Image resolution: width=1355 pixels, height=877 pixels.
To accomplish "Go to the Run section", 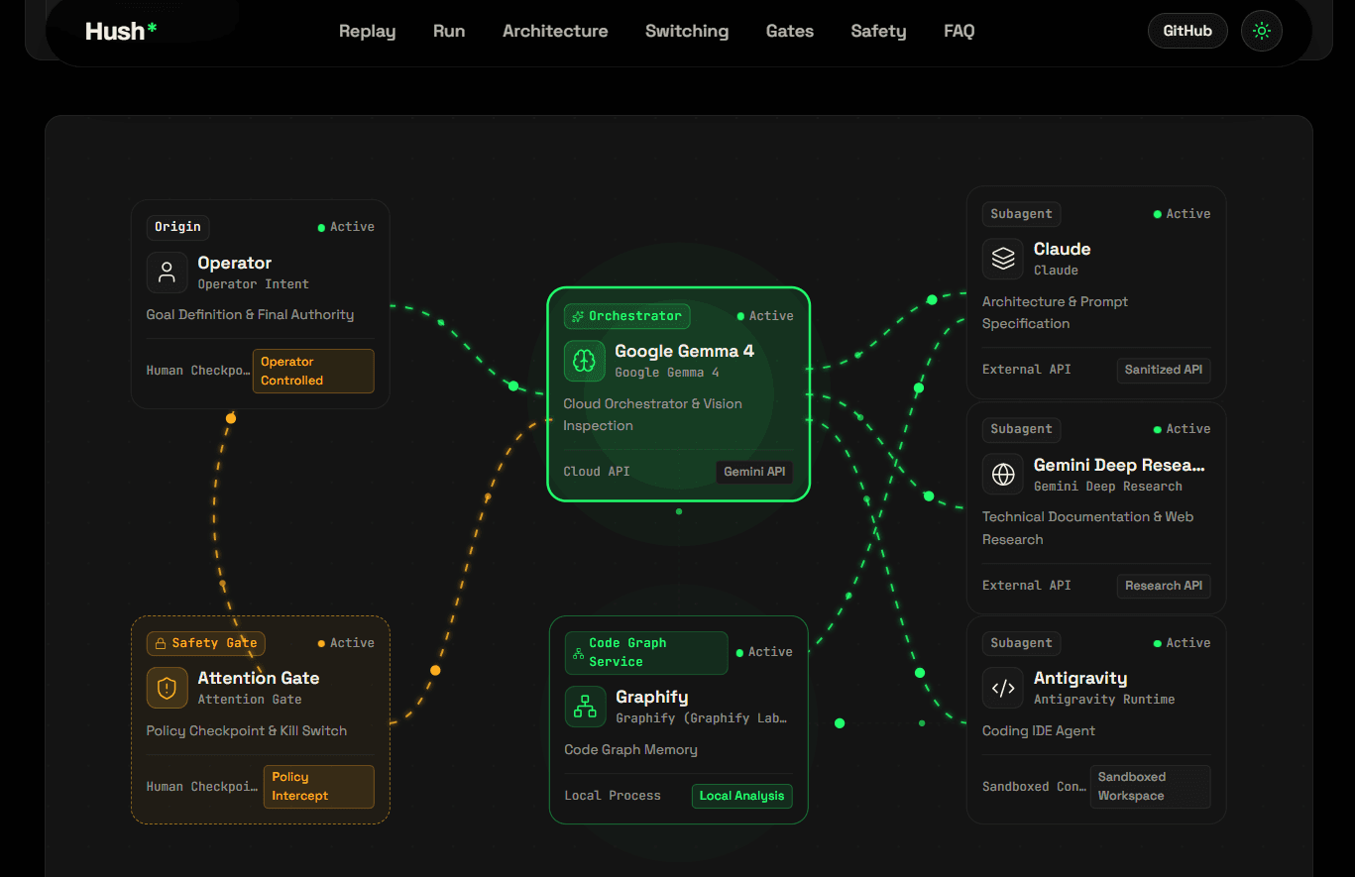I will click(x=449, y=31).
